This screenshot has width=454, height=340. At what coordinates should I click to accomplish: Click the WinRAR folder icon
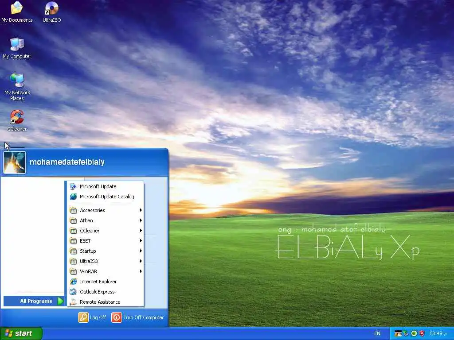tap(73, 271)
